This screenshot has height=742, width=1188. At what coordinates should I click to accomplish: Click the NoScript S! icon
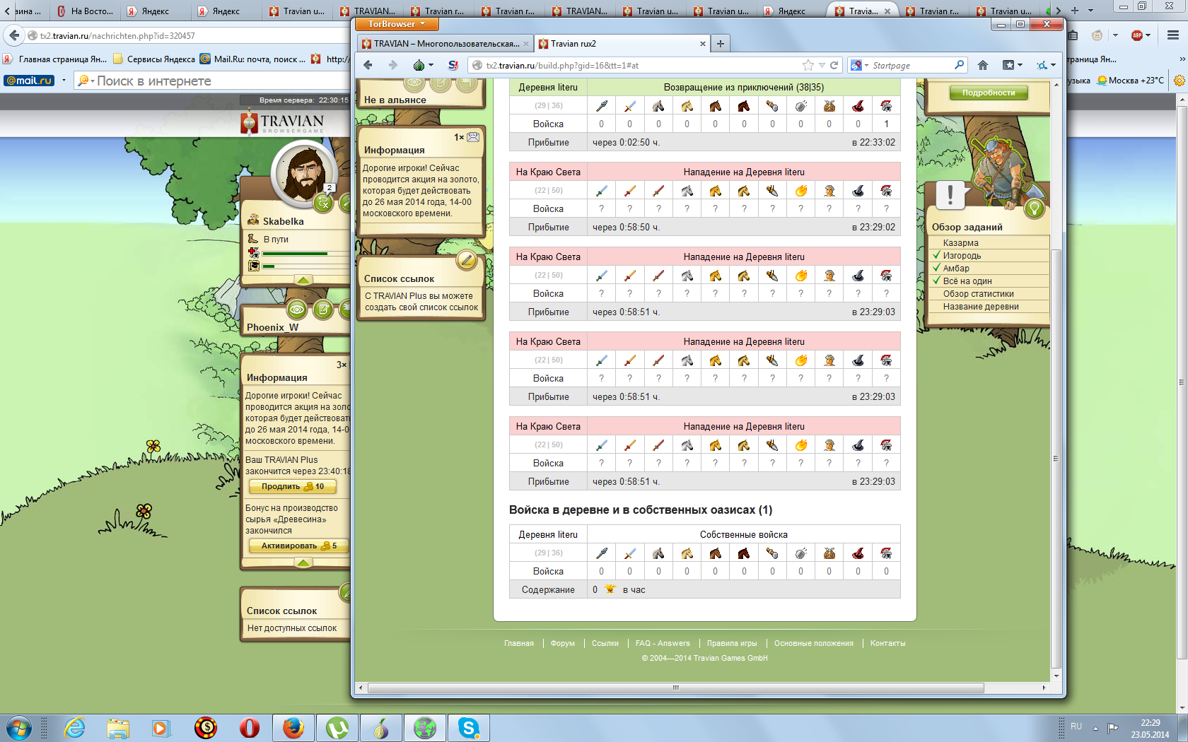453,65
